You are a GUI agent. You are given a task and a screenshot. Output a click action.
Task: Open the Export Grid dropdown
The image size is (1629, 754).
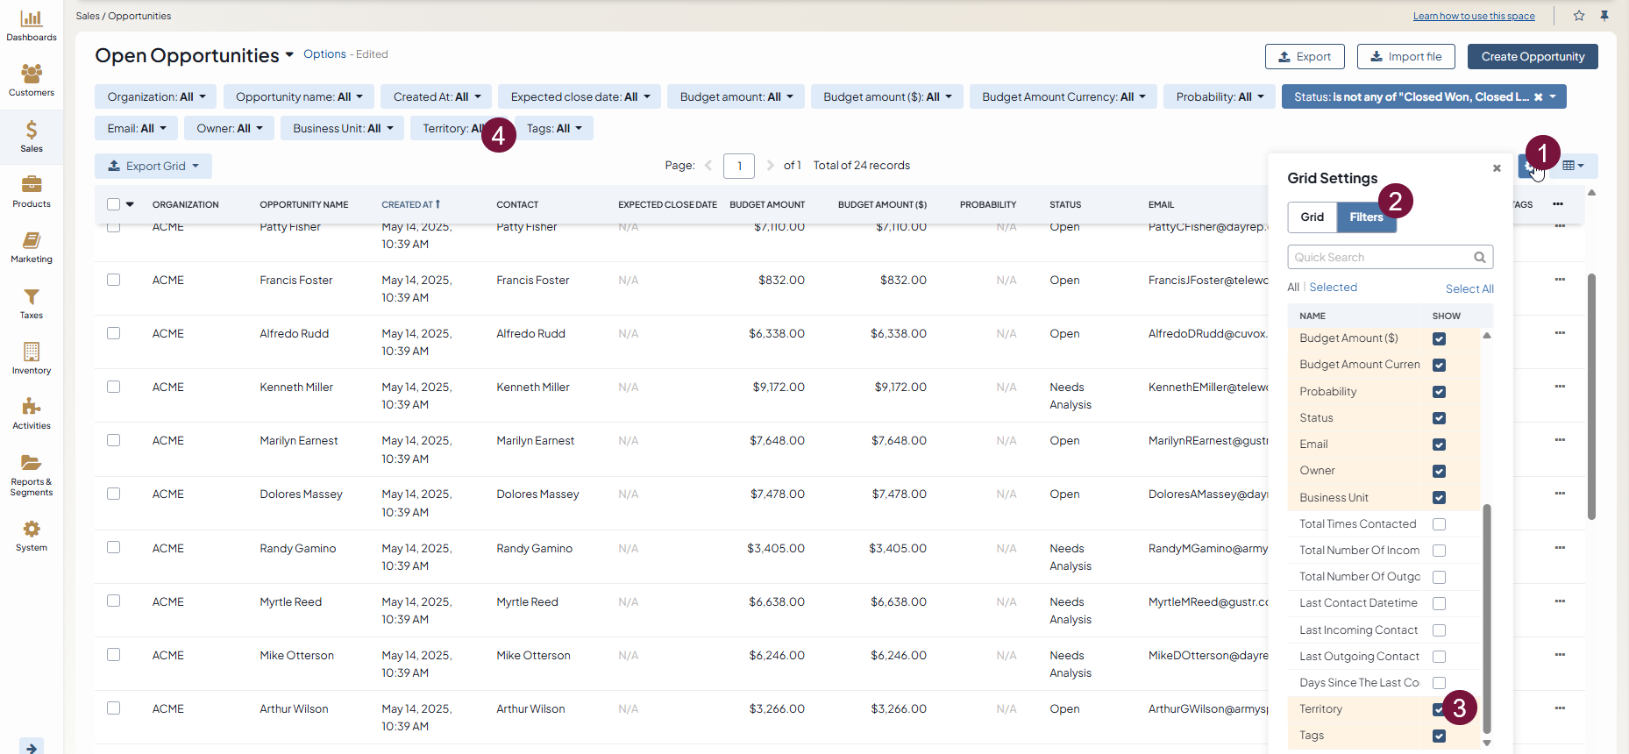point(153,166)
